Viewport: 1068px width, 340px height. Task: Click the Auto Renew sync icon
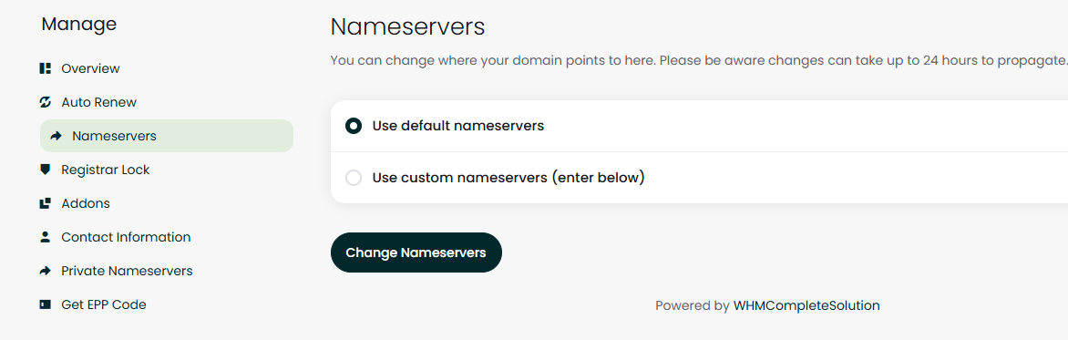[46, 102]
